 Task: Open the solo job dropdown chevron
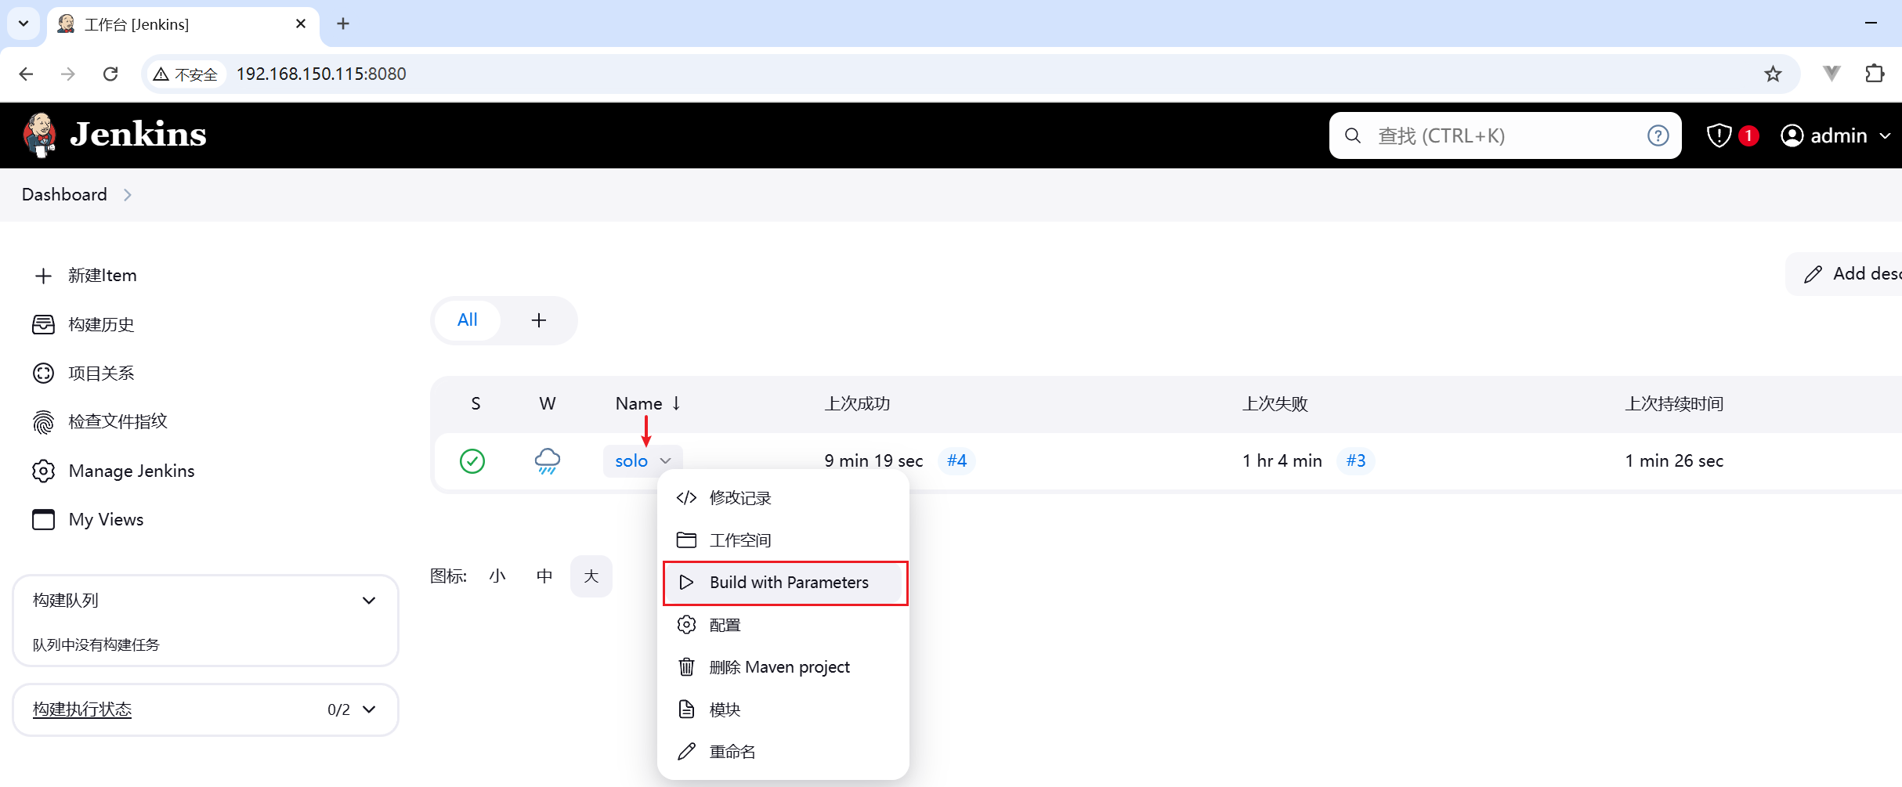pyautogui.click(x=666, y=461)
